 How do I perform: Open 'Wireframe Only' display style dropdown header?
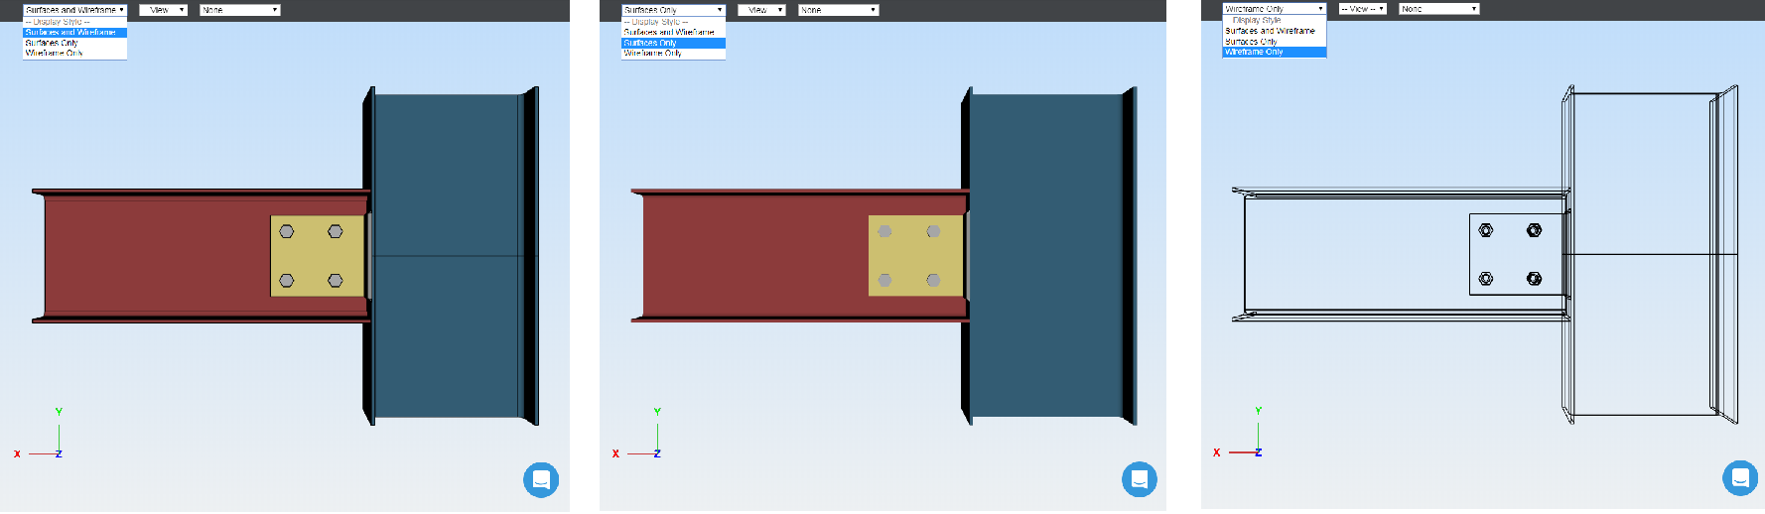[x=1275, y=9]
